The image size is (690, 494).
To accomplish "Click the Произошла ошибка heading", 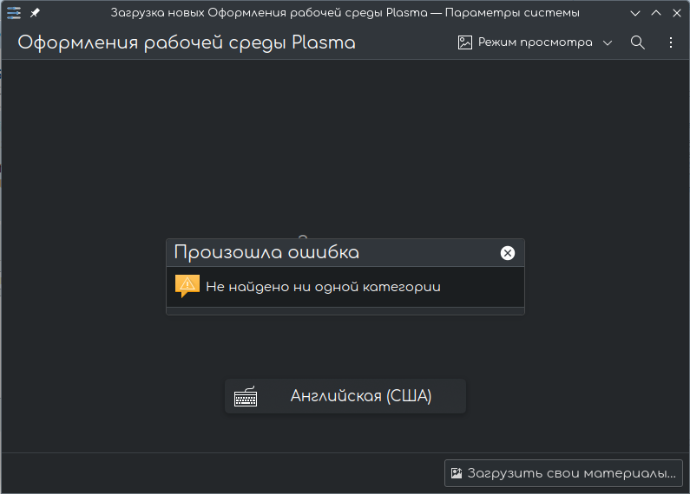I will coord(266,252).
